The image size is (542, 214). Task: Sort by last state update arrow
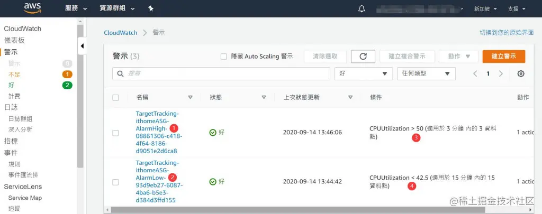click(x=350, y=97)
